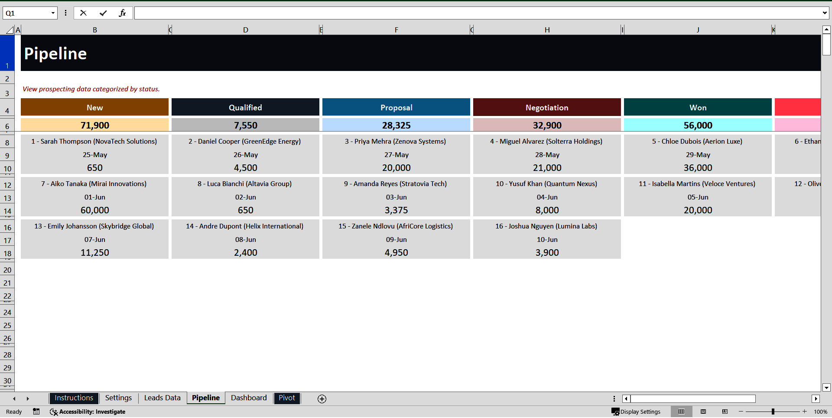
Task: Open Accessibility: Investigate status item
Action: pos(88,412)
